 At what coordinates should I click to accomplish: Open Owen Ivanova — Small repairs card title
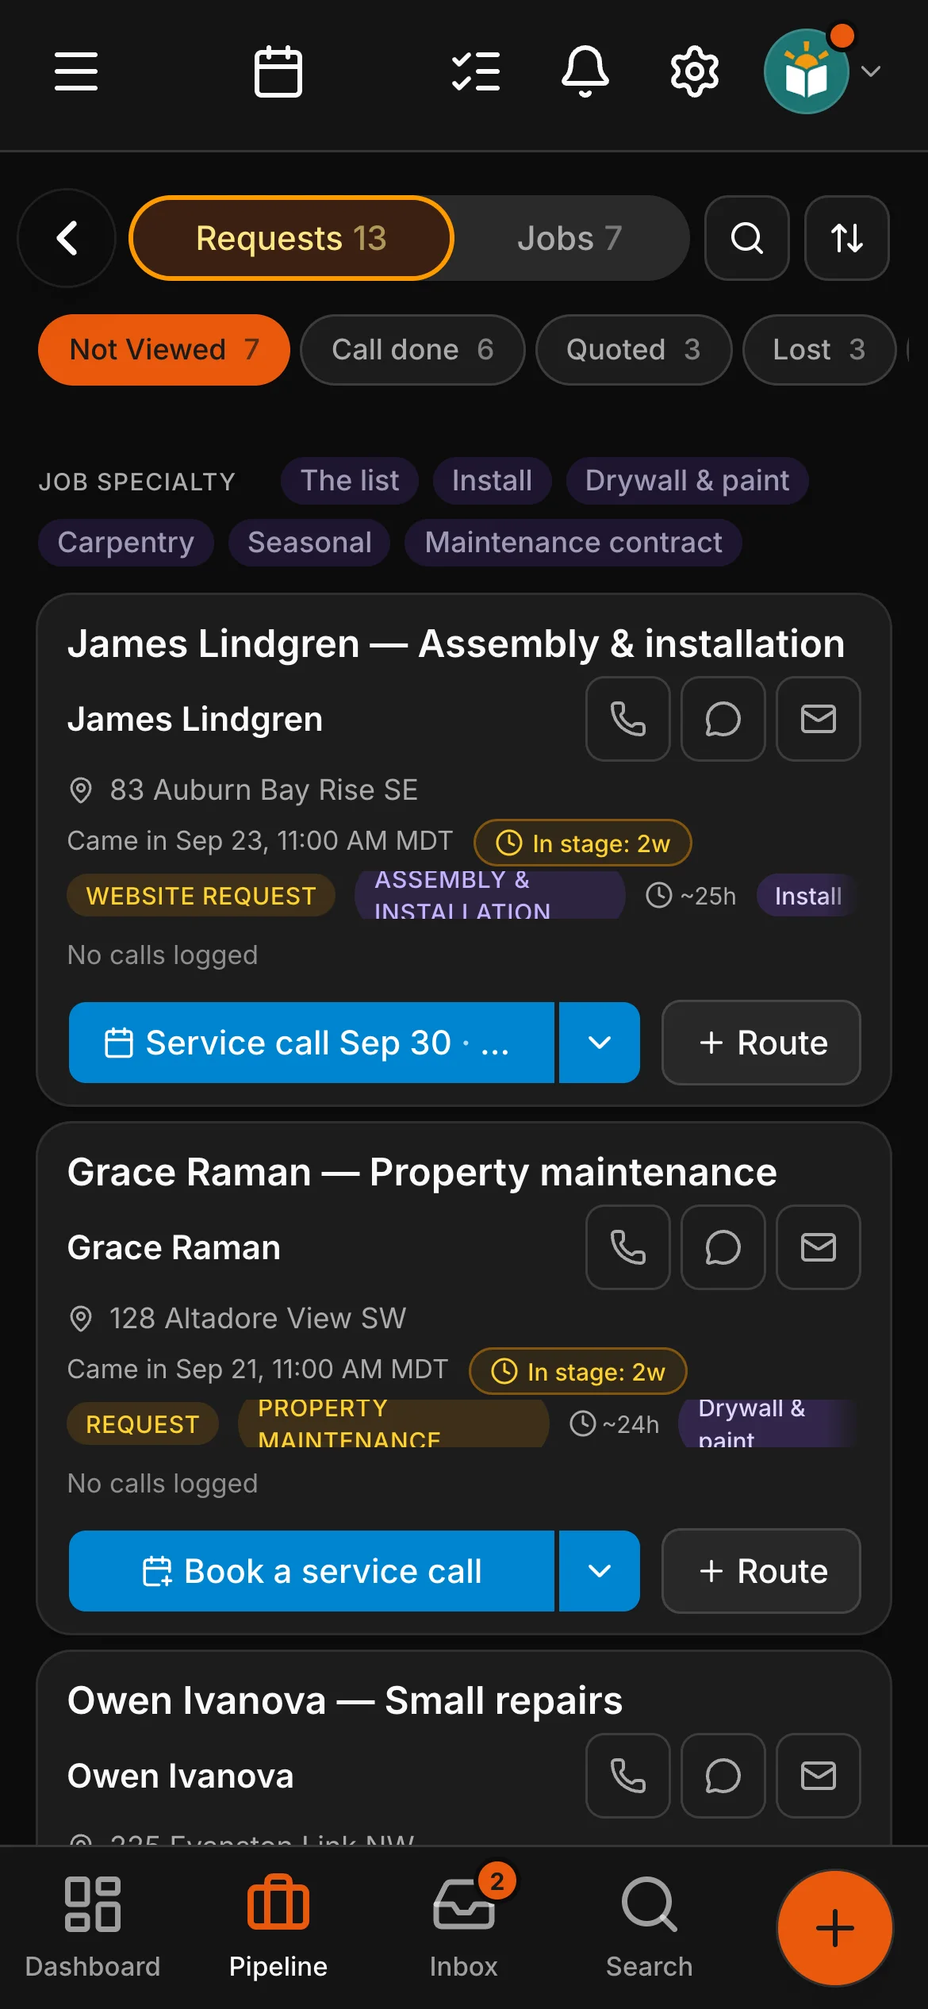pos(345,1700)
